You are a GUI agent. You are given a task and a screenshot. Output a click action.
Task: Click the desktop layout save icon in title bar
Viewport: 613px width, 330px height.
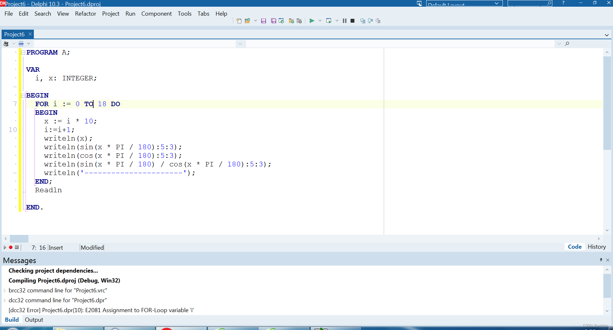(x=420, y=3)
